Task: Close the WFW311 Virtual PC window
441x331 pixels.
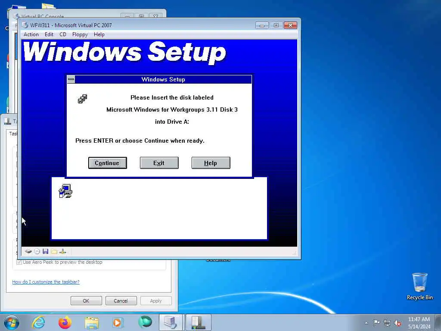Action: coord(290,25)
